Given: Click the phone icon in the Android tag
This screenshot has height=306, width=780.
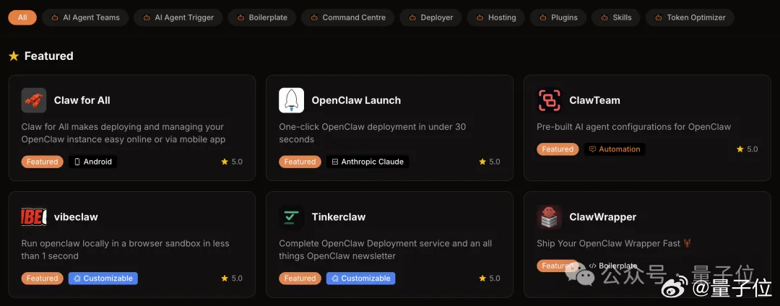Looking at the screenshot, I should [77, 162].
